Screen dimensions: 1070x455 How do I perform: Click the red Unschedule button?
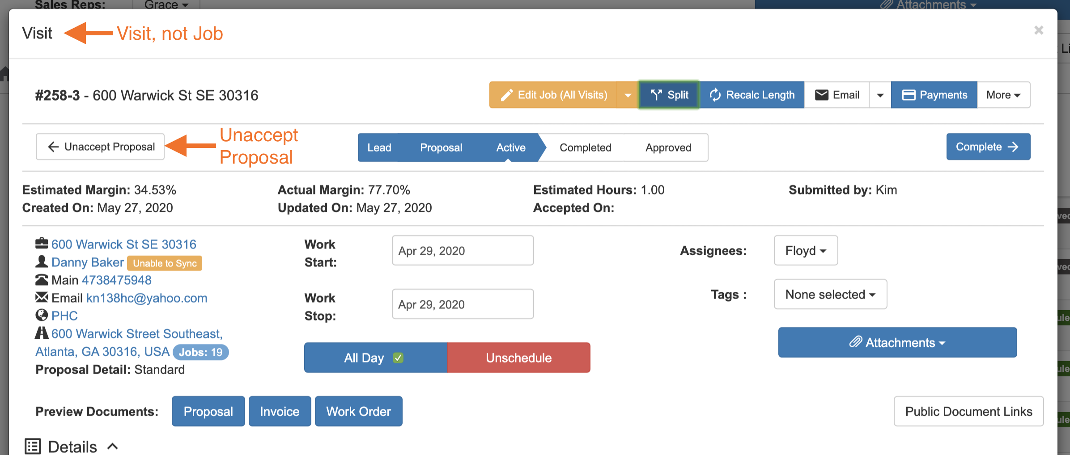[518, 358]
